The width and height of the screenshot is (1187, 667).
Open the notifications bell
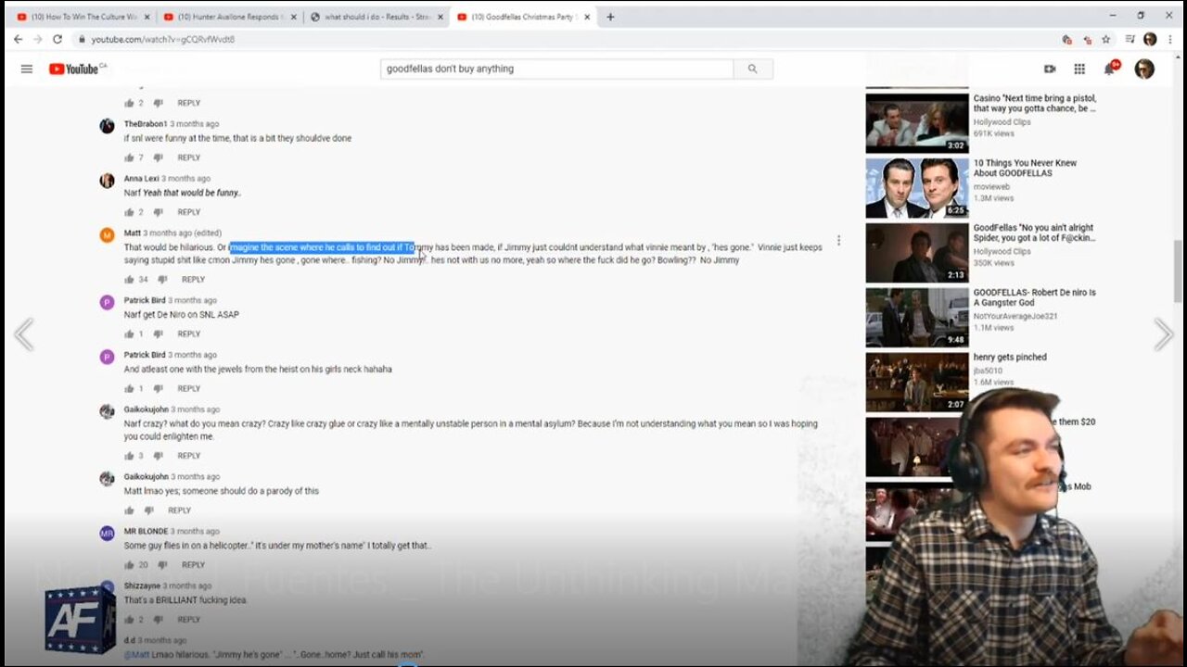[1110, 69]
